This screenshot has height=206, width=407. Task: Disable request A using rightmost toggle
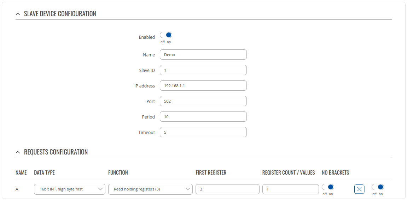pyautogui.click(x=378, y=187)
